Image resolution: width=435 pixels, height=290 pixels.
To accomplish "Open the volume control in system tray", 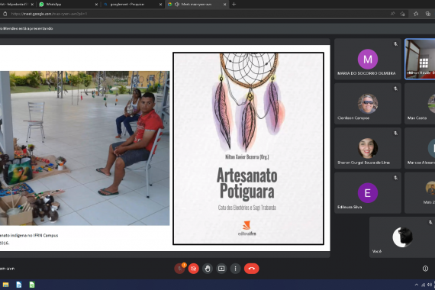I will point(430,285).
